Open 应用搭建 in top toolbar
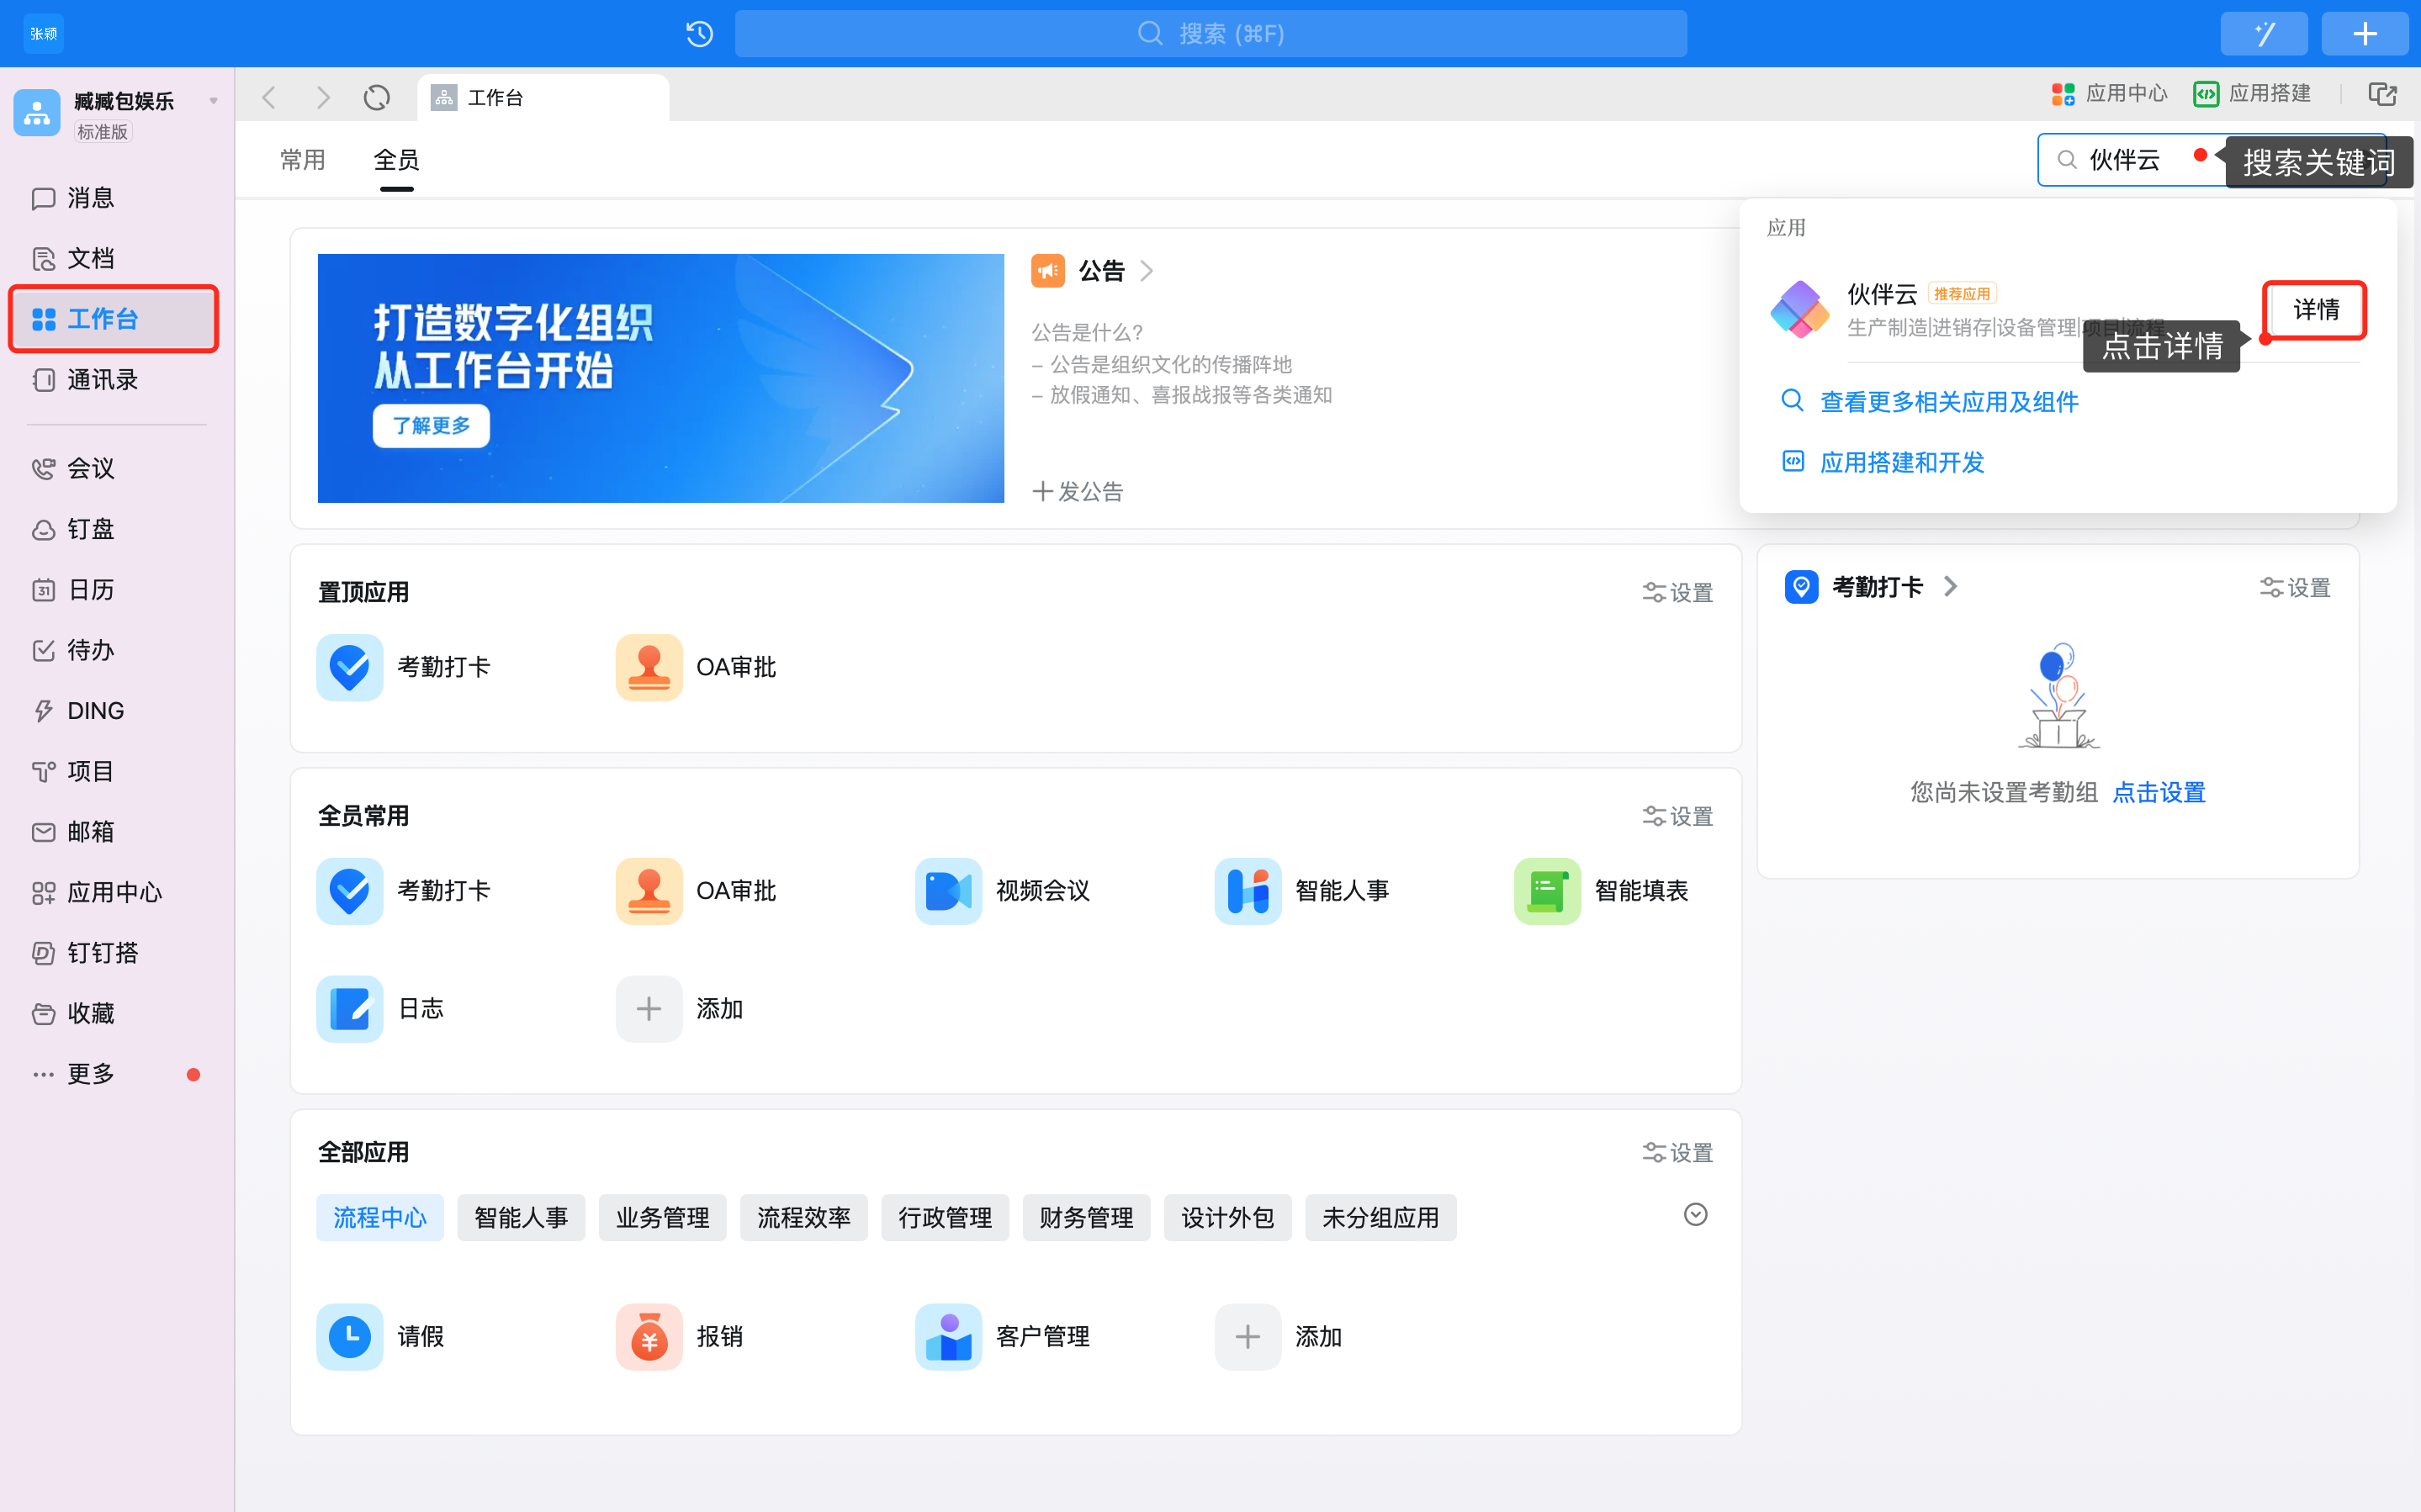 2252,94
